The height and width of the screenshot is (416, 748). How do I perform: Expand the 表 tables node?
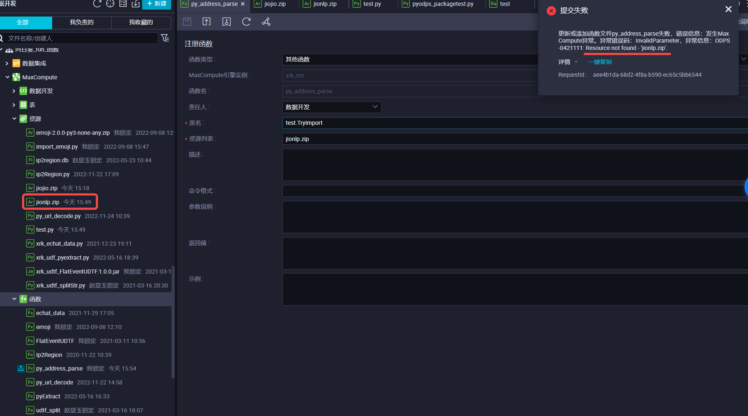14,105
